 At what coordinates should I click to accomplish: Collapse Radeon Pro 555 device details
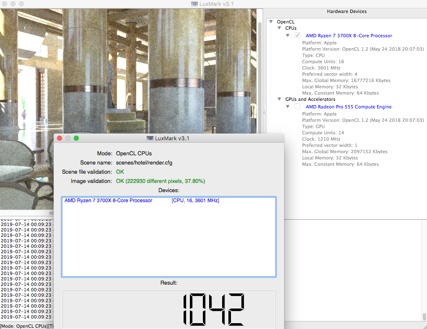click(287, 107)
